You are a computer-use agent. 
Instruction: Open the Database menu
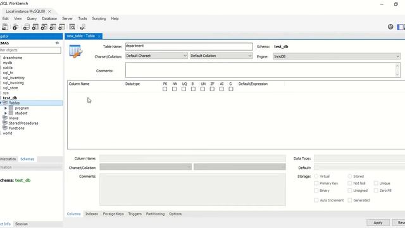click(49, 18)
